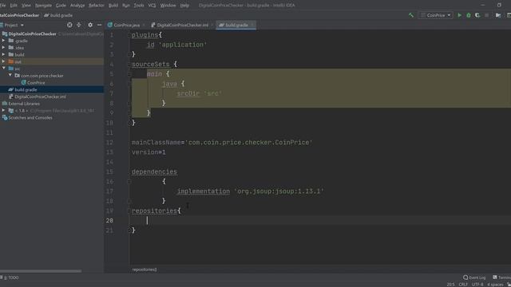Collapse the src folder

tap(3, 69)
